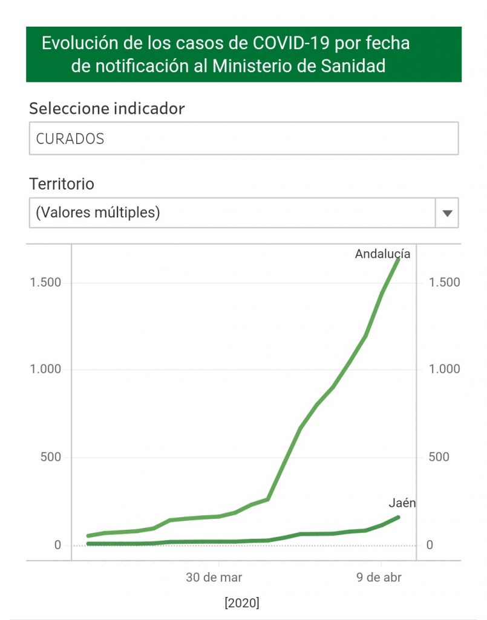
Task: Open the Territorio dropdown arrow
Action: pos(447,213)
